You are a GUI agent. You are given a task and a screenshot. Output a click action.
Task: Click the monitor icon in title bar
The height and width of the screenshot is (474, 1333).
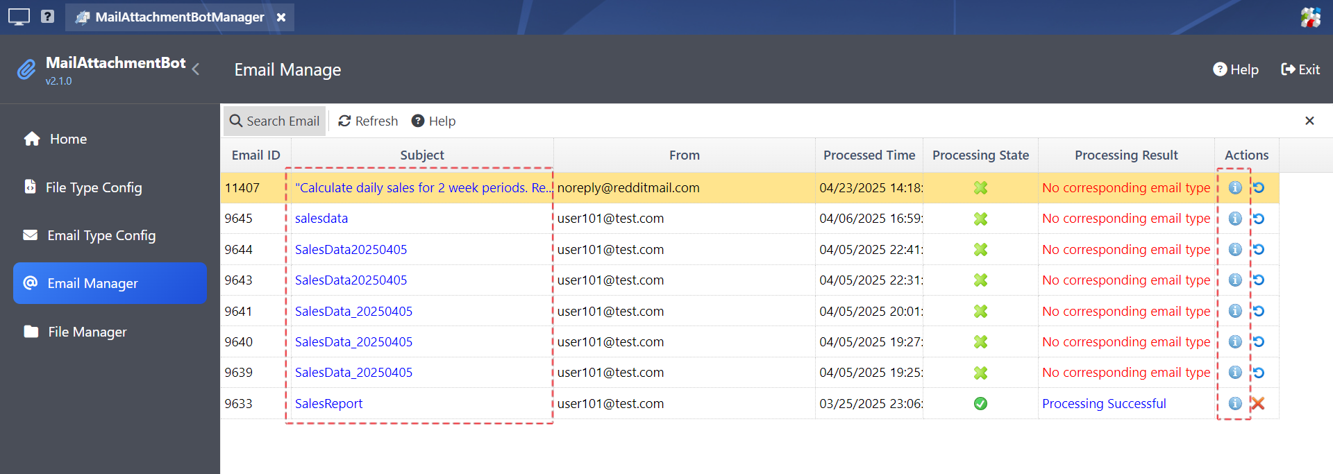coord(19,17)
